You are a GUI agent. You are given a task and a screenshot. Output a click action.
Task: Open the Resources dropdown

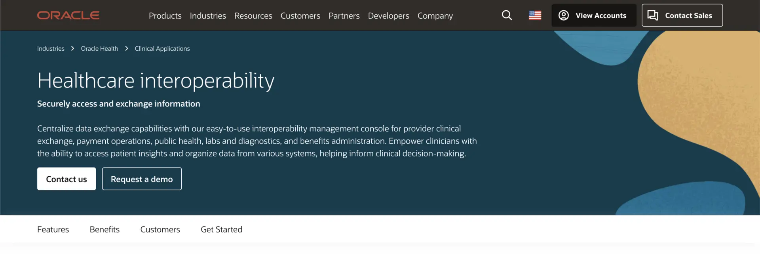(253, 16)
